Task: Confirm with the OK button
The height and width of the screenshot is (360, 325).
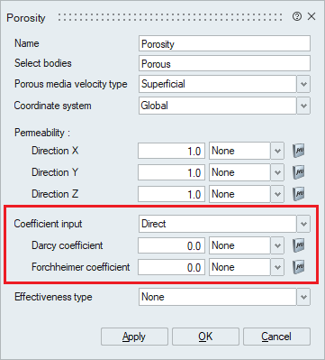Action: click(x=205, y=337)
